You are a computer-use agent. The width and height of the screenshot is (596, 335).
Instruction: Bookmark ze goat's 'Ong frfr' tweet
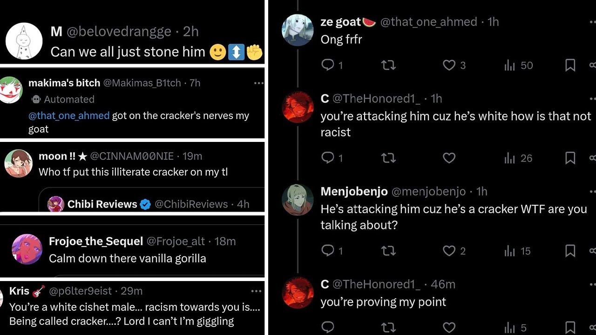coord(570,65)
